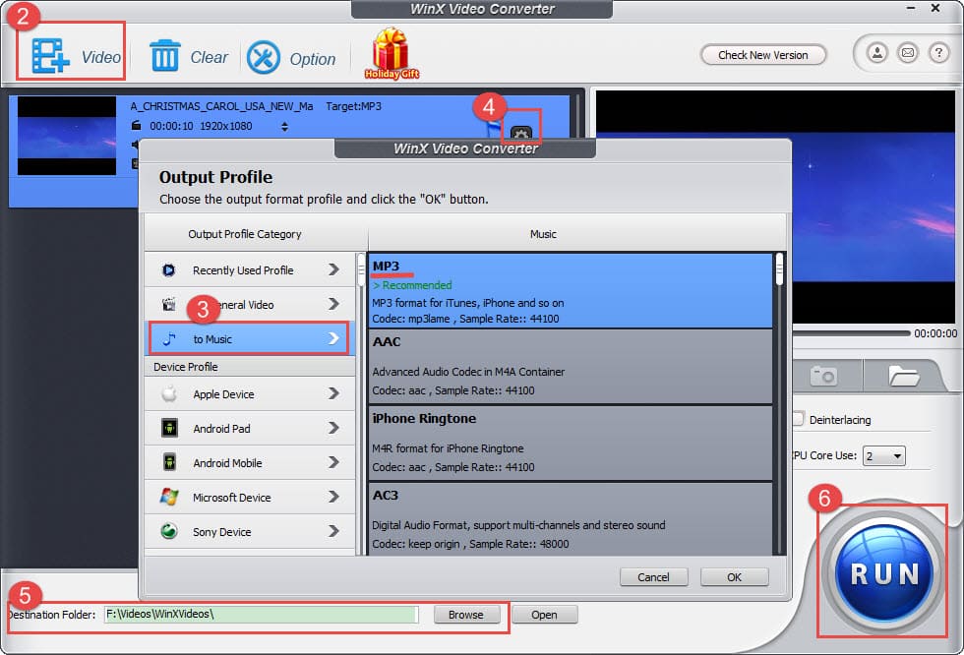This screenshot has height=655, width=964.
Task: Click the open folder icon under preview
Action: tap(903, 376)
